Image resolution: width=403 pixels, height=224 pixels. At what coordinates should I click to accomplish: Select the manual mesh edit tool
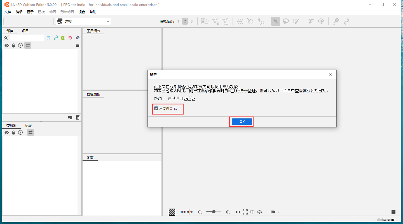tap(215, 21)
